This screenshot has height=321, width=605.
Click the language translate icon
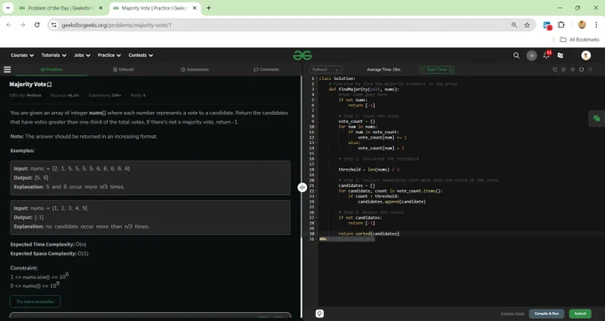pyautogui.click(x=561, y=55)
